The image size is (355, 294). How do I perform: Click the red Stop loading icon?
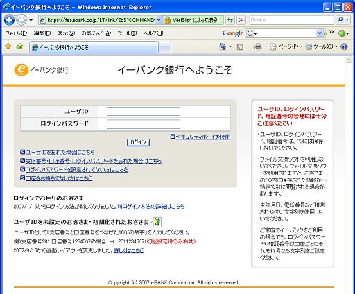point(241,20)
